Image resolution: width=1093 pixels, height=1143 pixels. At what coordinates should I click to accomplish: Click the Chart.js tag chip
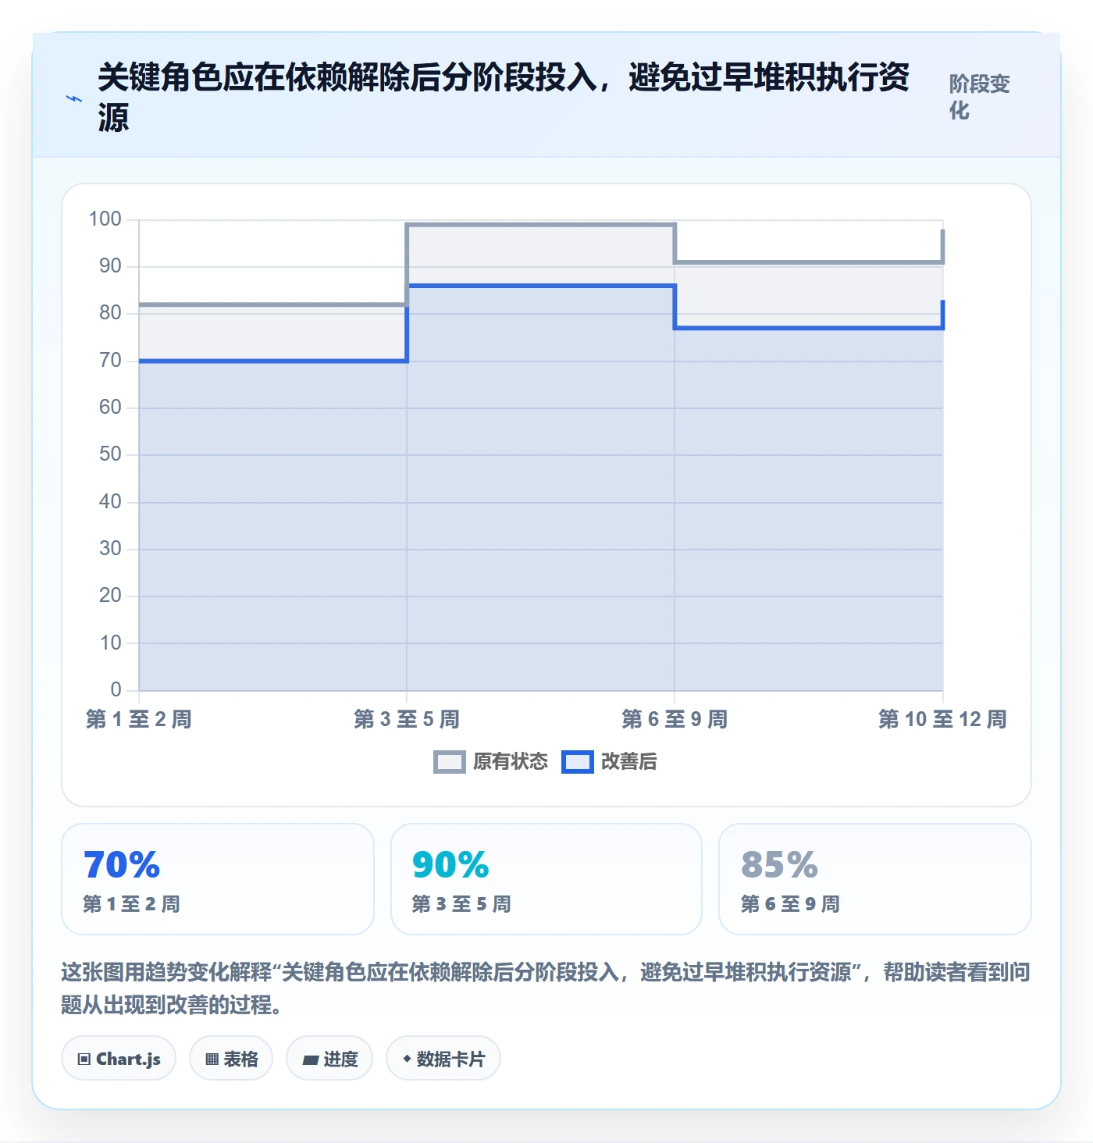tap(119, 1059)
